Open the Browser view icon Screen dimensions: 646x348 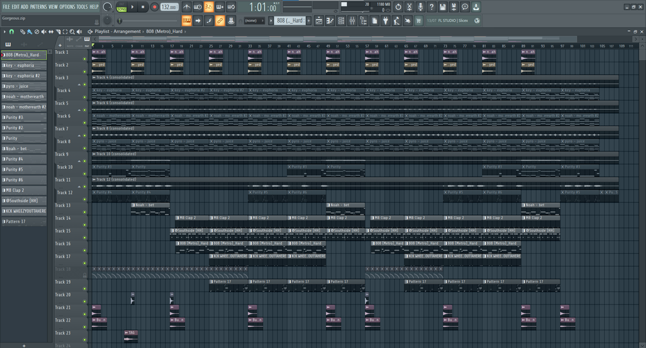(363, 21)
